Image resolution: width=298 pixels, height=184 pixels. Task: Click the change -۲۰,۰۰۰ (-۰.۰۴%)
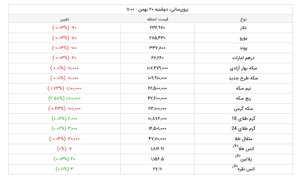[x=64, y=139]
